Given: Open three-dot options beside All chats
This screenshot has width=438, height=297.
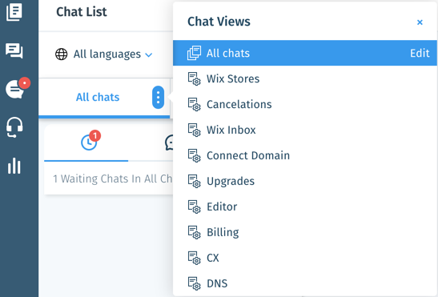Looking at the screenshot, I should click(x=158, y=97).
